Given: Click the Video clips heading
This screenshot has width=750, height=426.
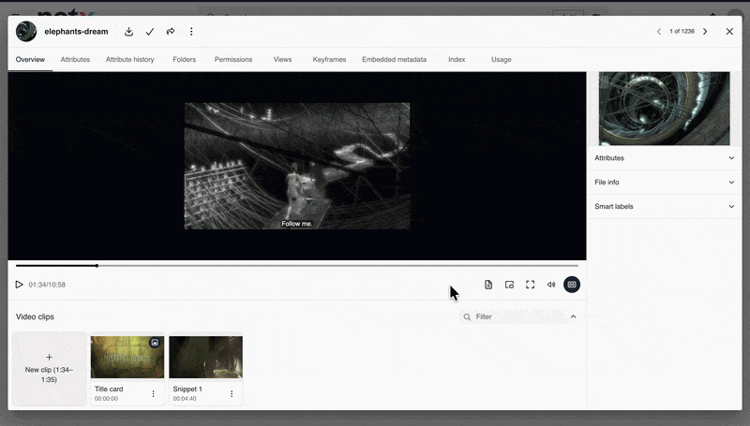Looking at the screenshot, I should tap(35, 316).
